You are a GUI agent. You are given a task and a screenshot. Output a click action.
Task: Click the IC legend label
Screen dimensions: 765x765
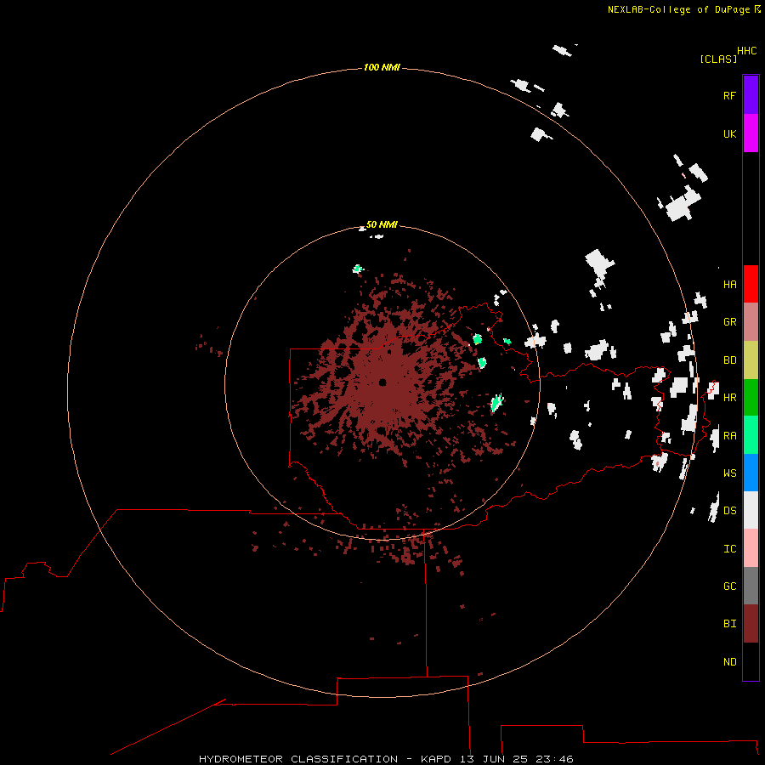729,548
